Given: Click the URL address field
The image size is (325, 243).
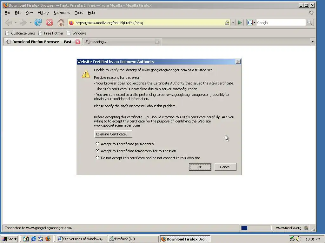Looking at the screenshot, I should (x=149, y=23).
